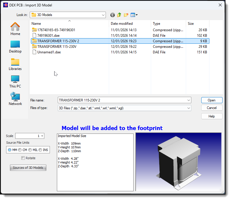Open Network in the places sidebar
The image size is (231, 200).
15,99
